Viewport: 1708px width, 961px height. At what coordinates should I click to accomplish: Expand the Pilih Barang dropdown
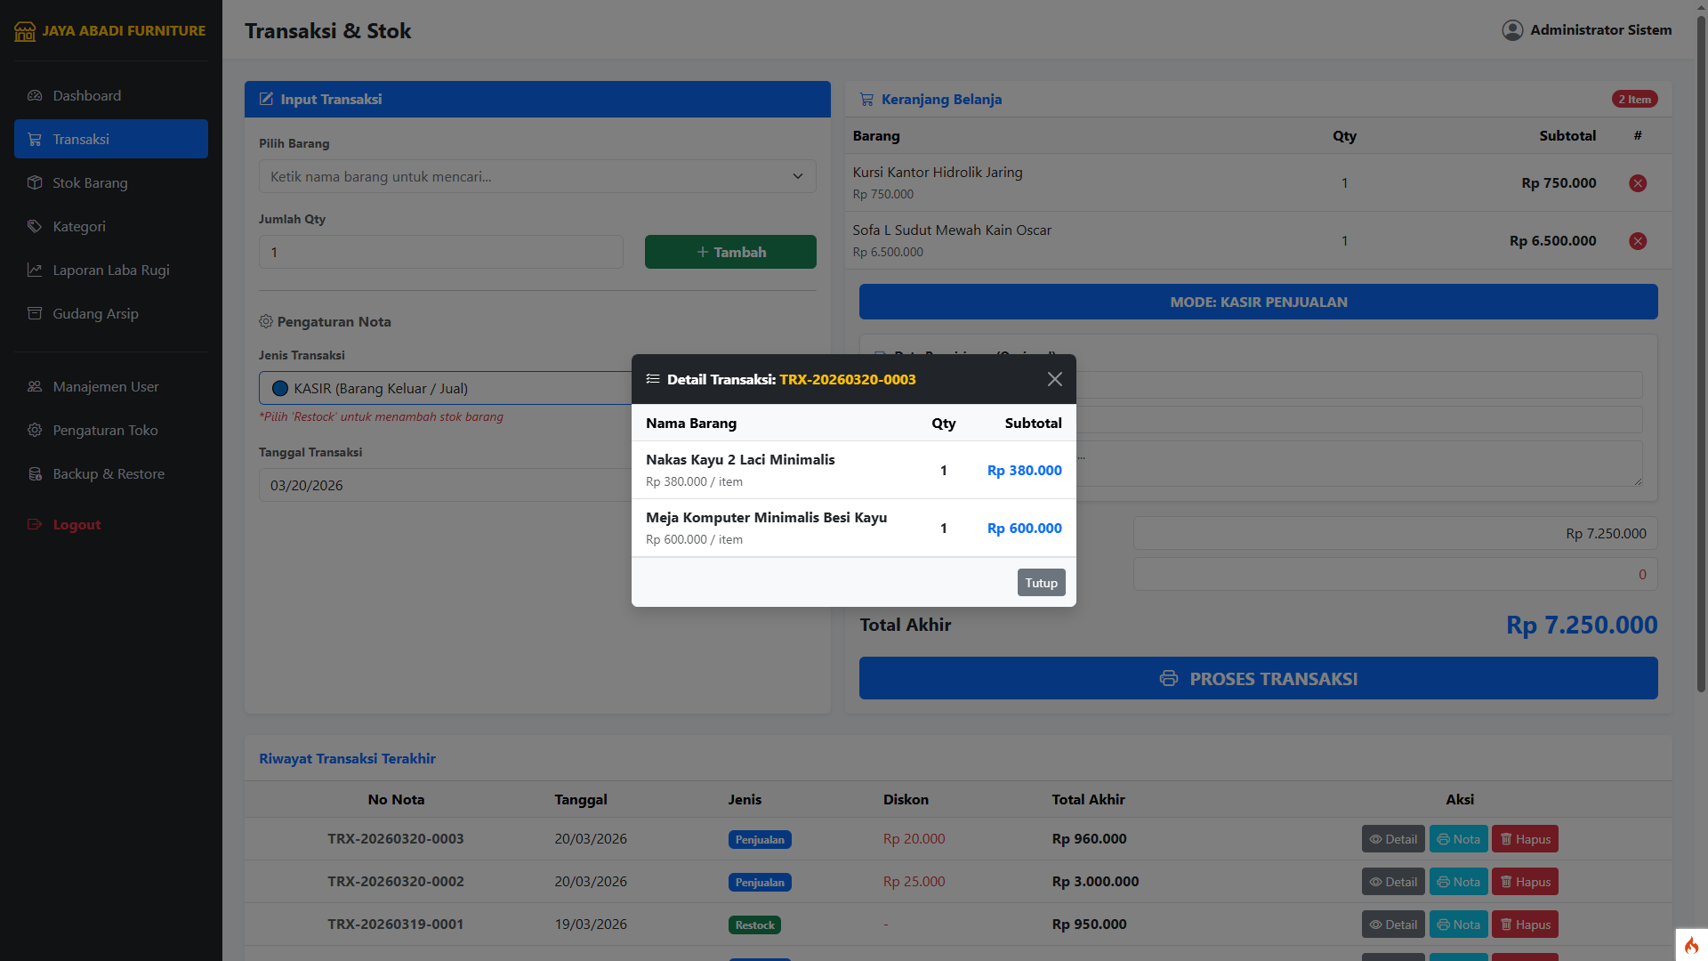[x=536, y=176]
